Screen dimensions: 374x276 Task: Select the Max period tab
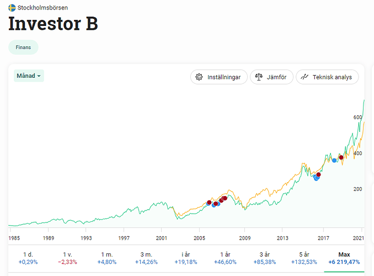coord(344,258)
